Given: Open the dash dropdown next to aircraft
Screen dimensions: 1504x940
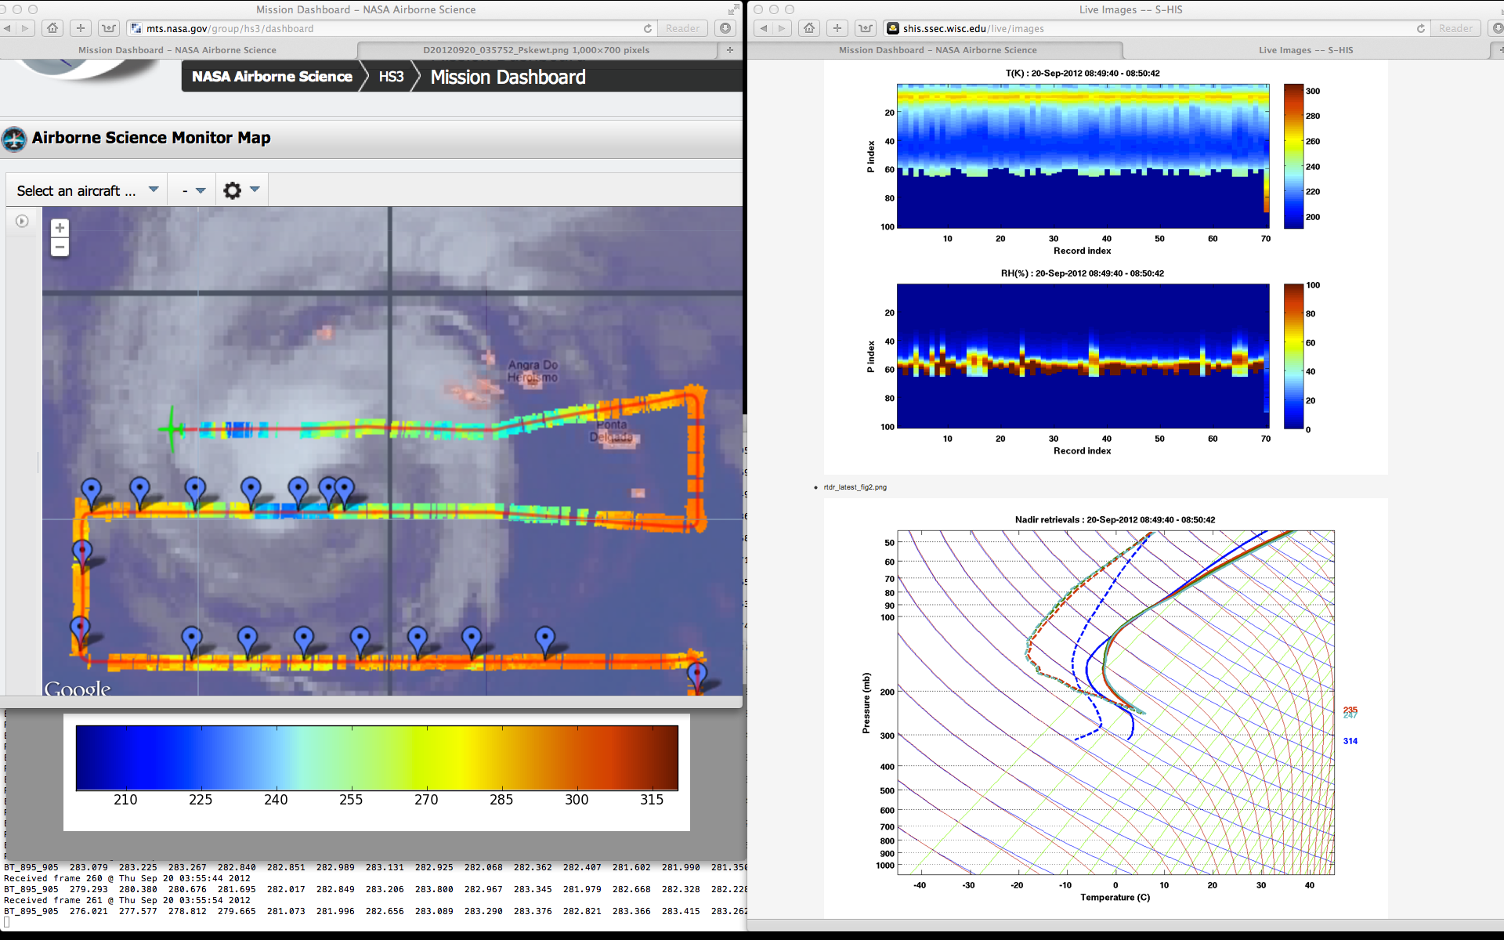Looking at the screenshot, I should [193, 190].
